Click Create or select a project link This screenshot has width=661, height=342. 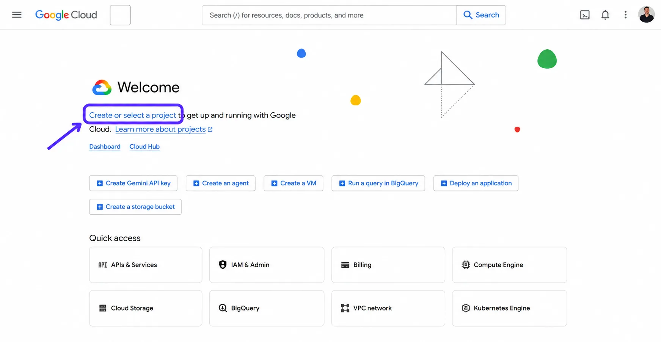(x=133, y=115)
